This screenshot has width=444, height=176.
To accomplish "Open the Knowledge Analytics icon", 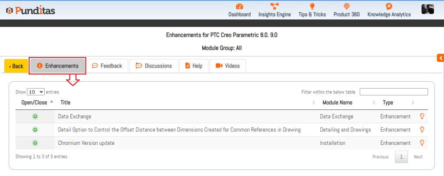I will (x=389, y=6).
